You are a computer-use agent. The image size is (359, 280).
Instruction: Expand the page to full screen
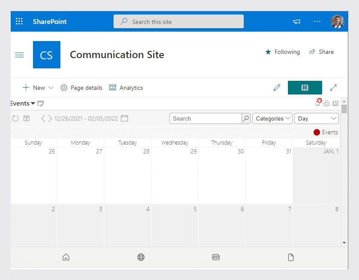pyautogui.click(x=333, y=88)
